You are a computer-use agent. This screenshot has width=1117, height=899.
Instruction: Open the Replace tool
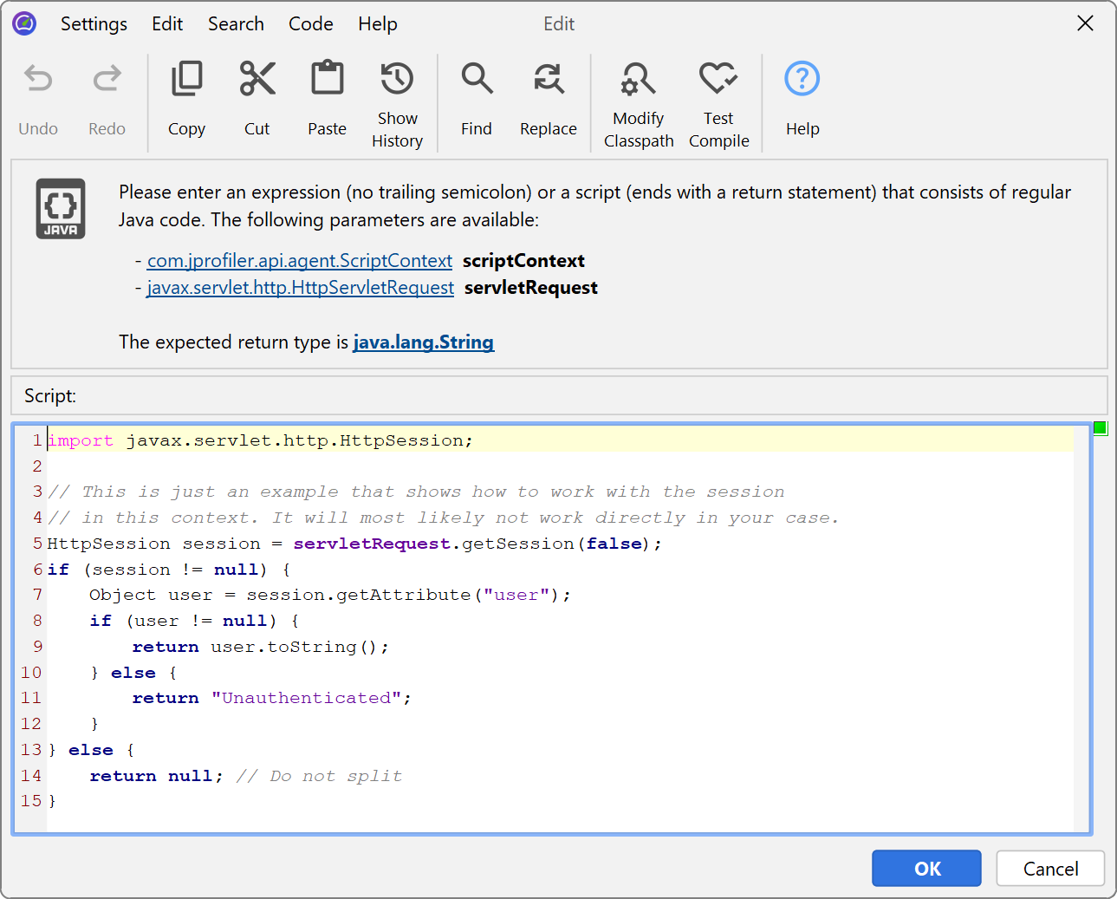point(548,80)
